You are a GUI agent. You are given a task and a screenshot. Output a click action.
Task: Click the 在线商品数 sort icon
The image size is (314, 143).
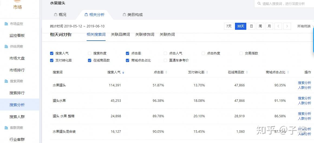(247, 72)
